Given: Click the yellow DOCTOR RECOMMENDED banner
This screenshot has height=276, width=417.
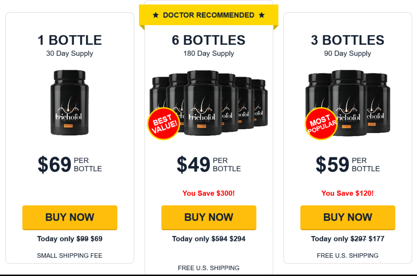Looking at the screenshot, I should (x=209, y=15).
